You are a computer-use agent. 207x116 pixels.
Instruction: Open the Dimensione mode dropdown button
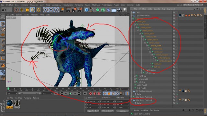pos(107,111)
